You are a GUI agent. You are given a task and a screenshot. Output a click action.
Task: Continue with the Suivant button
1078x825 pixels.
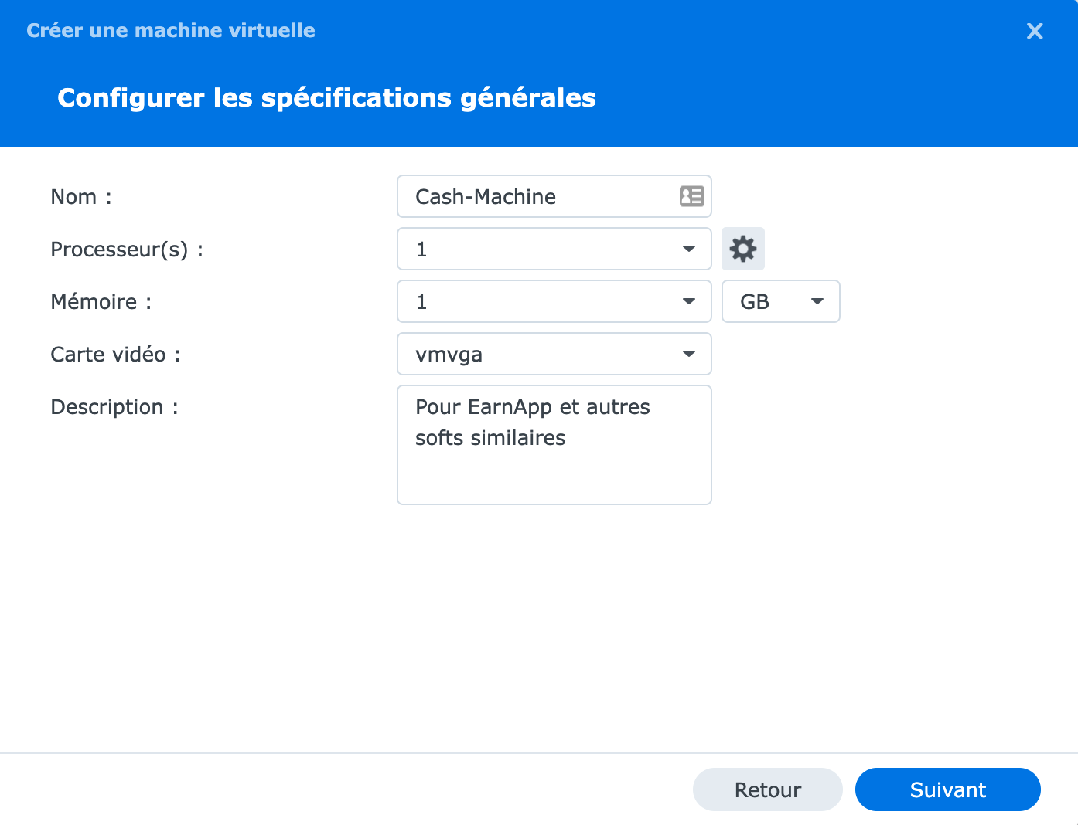(x=948, y=789)
